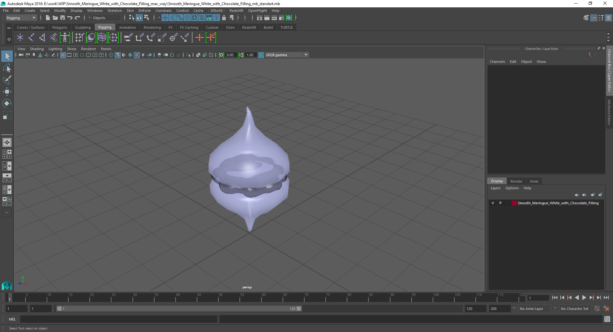Create a Lattice deformer from shelf
Screen dimensions: 613x332
102,38
